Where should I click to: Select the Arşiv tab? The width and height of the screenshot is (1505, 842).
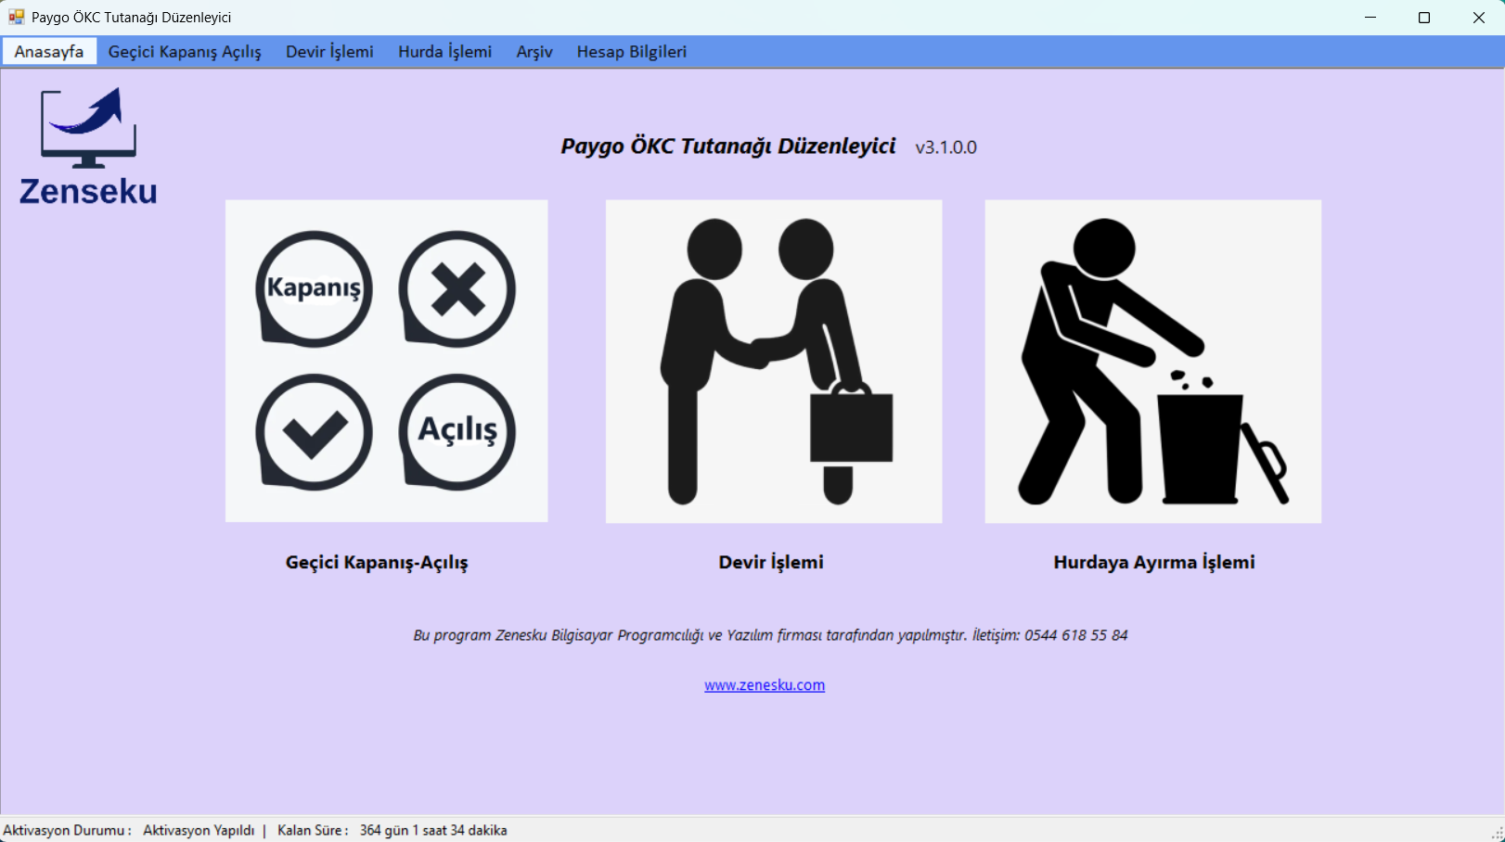[534, 52]
